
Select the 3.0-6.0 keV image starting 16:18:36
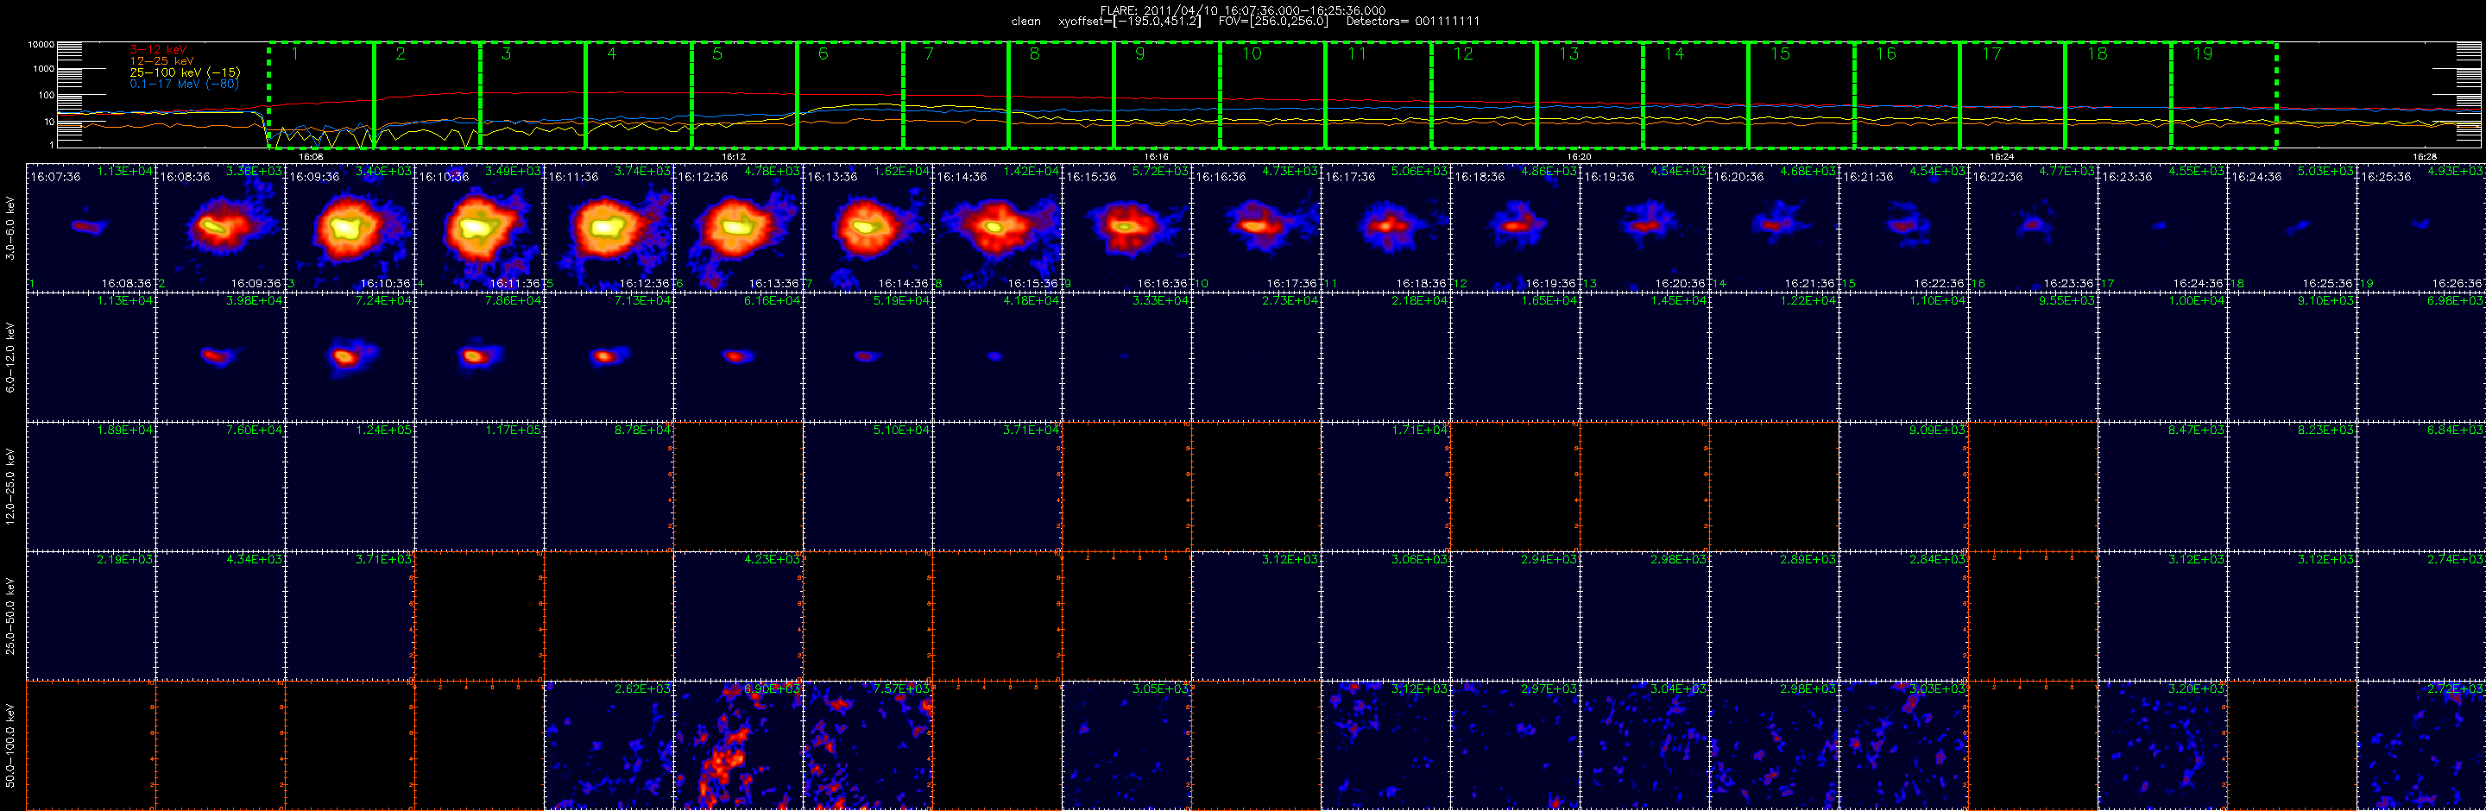point(1515,228)
